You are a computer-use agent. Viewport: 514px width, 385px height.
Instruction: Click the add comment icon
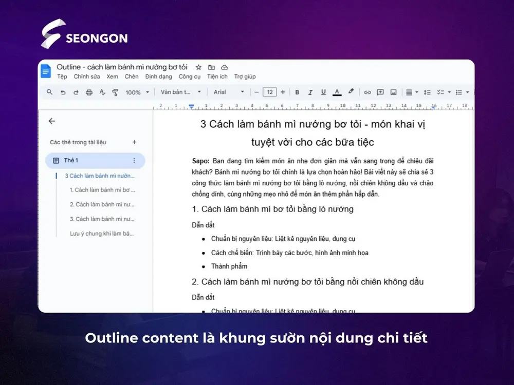(380, 92)
